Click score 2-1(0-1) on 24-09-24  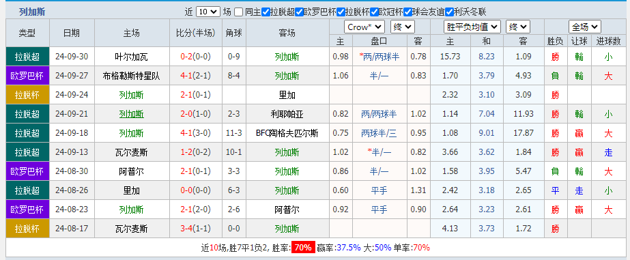(196, 95)
